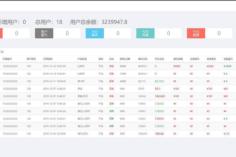Click the 用户姓名 column header
Screen dimensions: 236x157
[x=31, y=59]
